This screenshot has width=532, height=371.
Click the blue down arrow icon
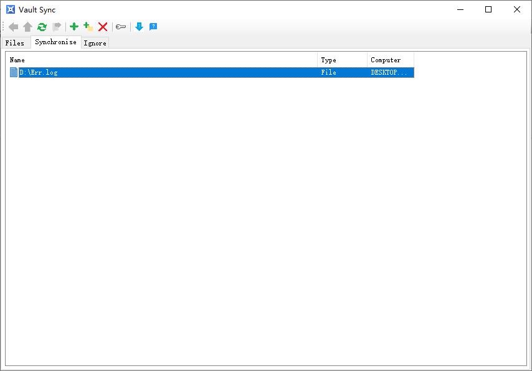click(139, 26)
